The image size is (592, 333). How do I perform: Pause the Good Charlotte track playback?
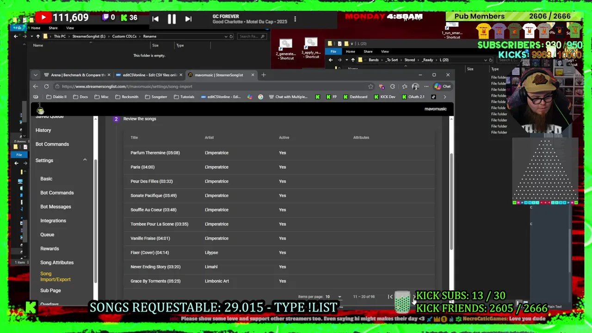(172, 19)
